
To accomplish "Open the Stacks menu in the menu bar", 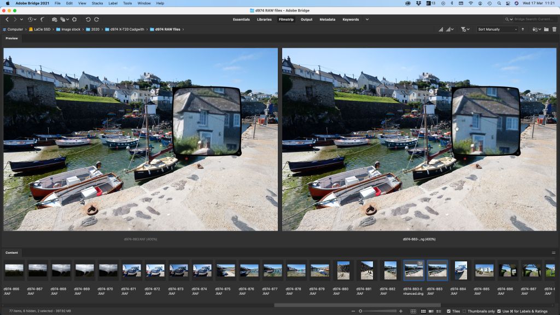I will coord(97,3).
